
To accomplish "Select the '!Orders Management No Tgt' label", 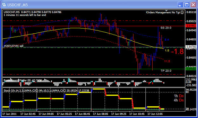I will click(163, 12).
